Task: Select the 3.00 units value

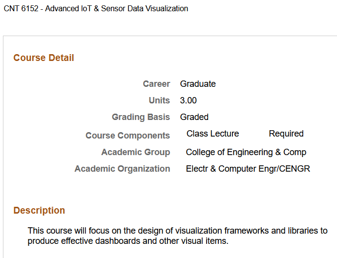Action: point(189,100)
